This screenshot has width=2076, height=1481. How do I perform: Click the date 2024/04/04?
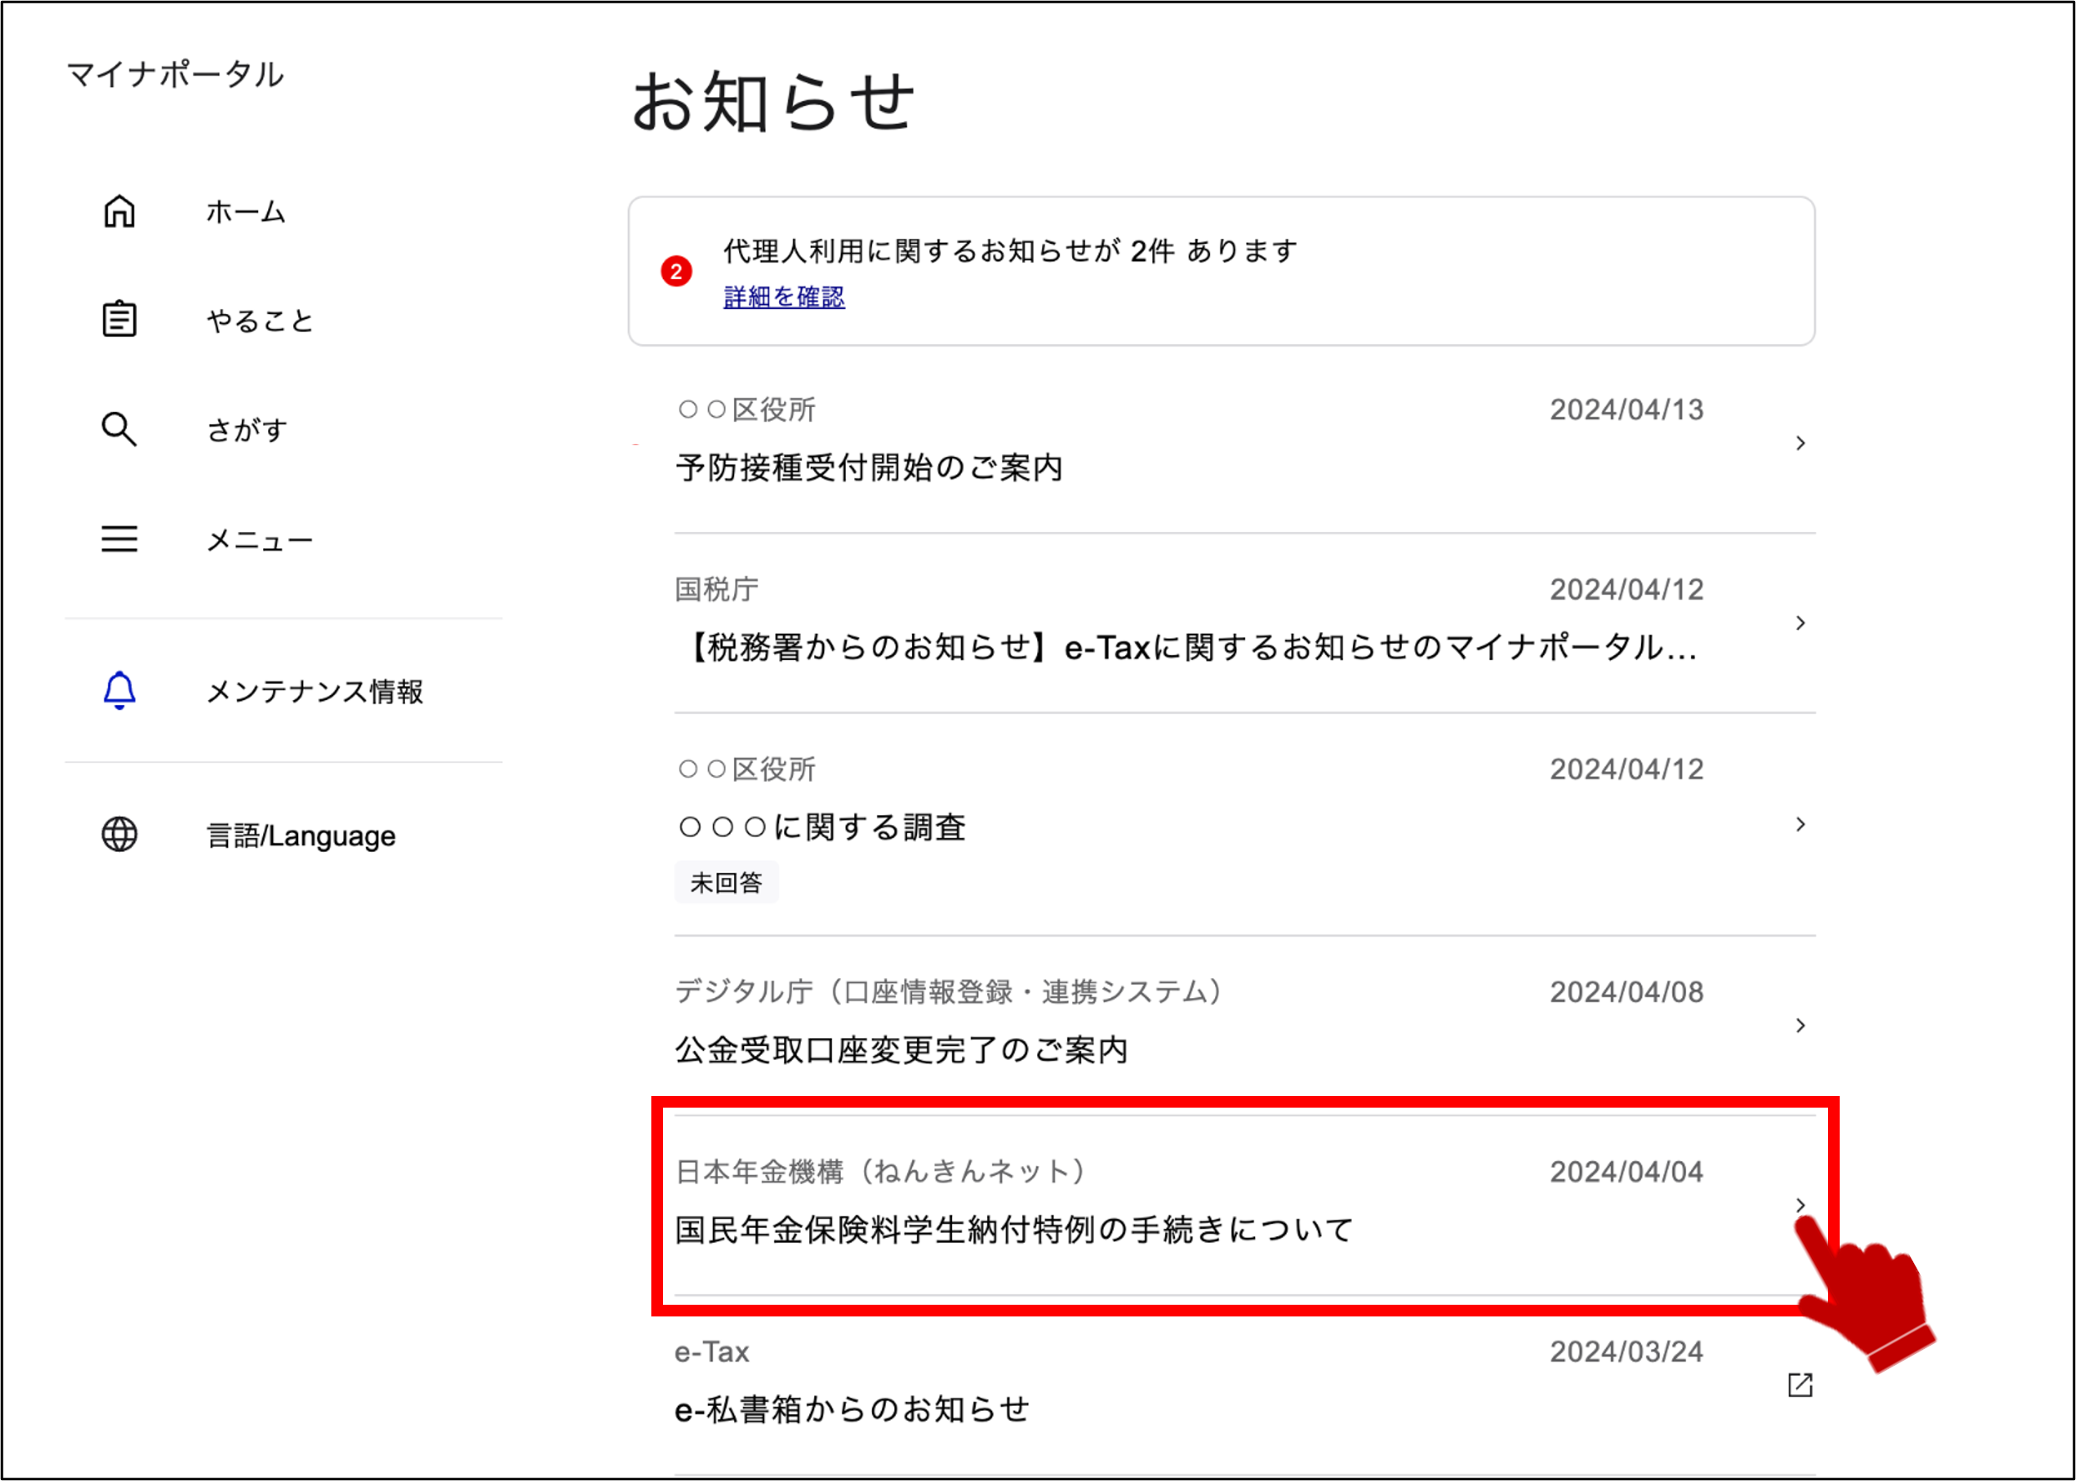[1627, 1172]
